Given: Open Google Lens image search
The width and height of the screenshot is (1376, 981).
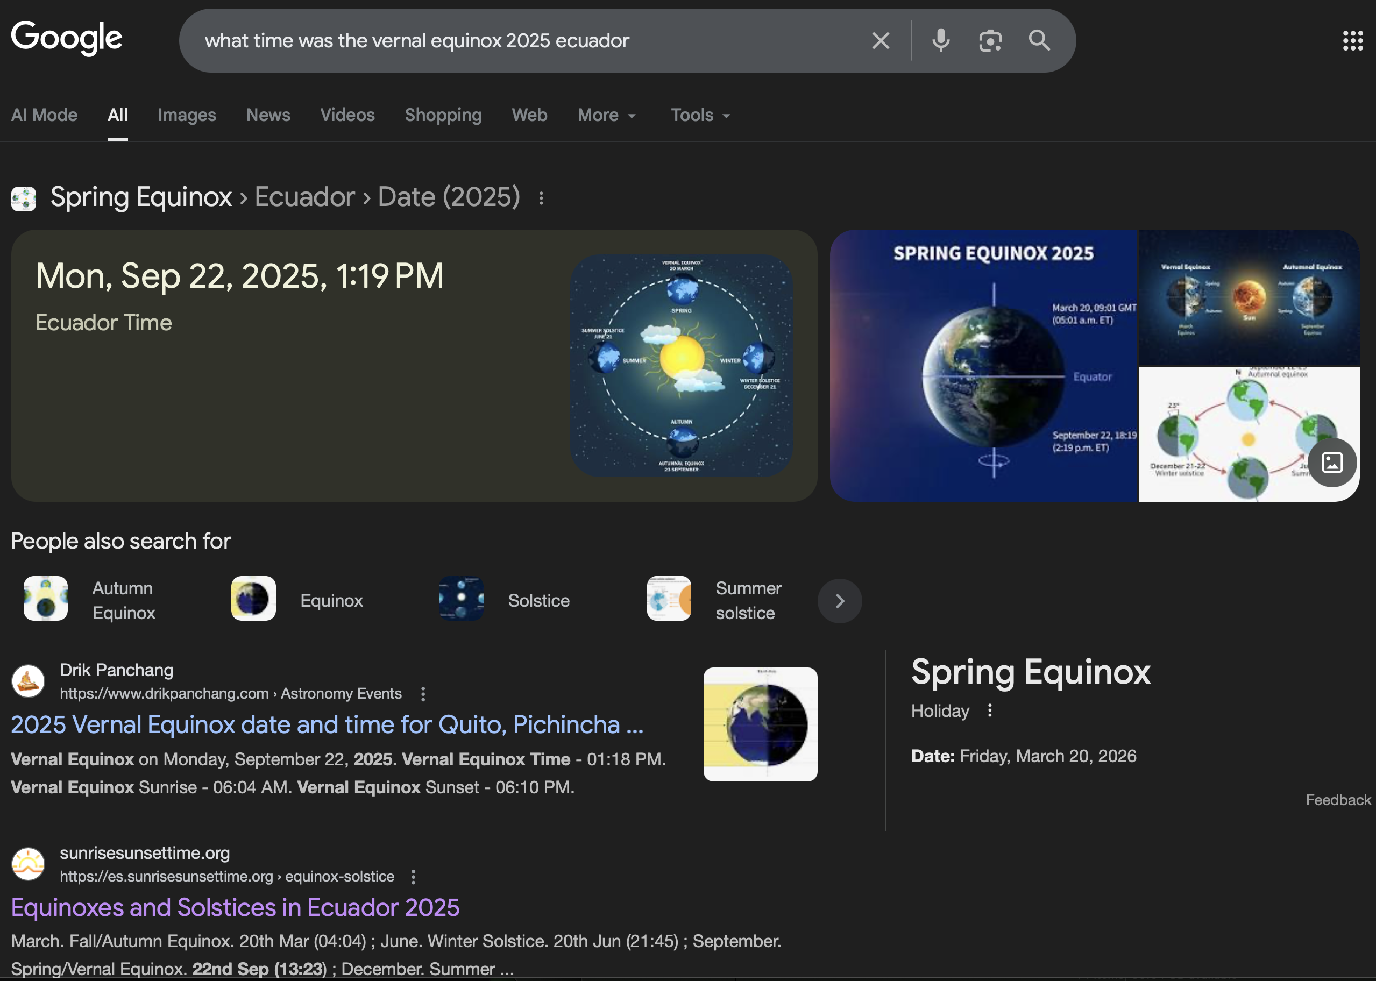Looking at the screenshot, I should [x=990, y=40].
